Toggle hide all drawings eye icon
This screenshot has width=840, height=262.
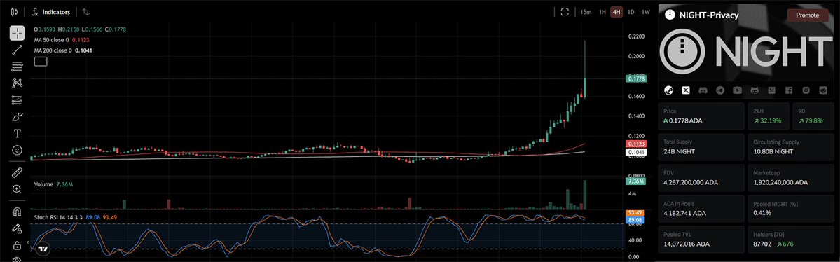click(x=17, y=259)
